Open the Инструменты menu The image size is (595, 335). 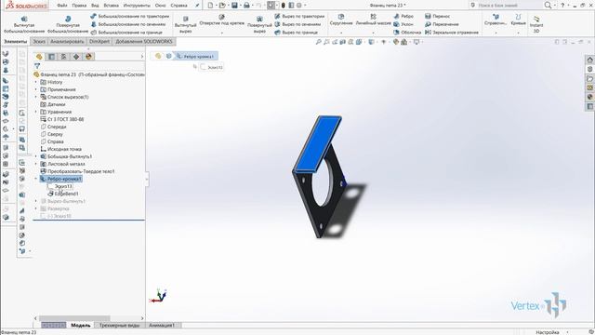138,6
